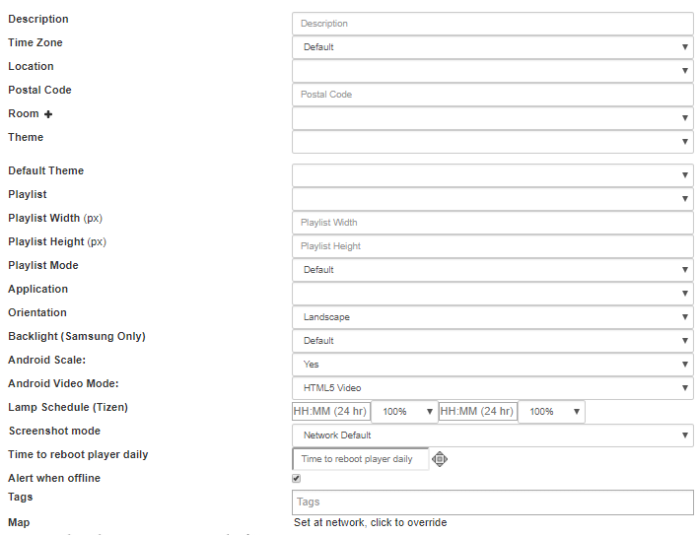The height and width of the screenshot is (535, 699).
Task: Open second Lamp Schedule brightness percent dropdown
Action: pyautogui.click(x=551, y=412)
